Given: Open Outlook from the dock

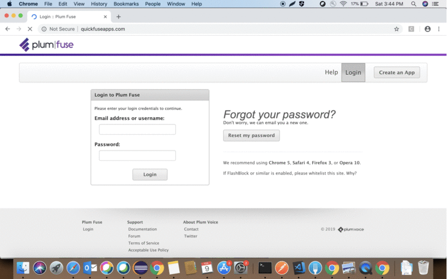Looking at the screenshot, I should [90, 267].
